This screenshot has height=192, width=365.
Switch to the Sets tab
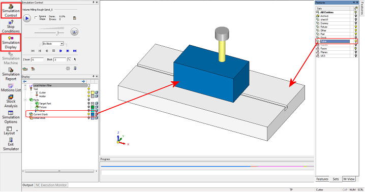coord(336,179)
